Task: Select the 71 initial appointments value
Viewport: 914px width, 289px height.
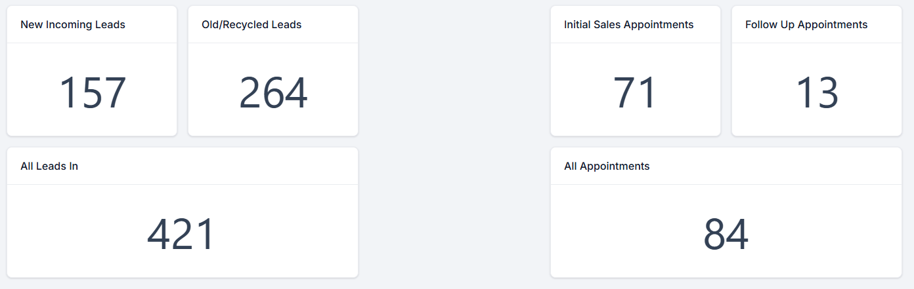Action: [635, 93]
